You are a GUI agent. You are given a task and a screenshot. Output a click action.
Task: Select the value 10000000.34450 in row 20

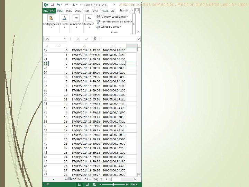click(x=113, y=55)
